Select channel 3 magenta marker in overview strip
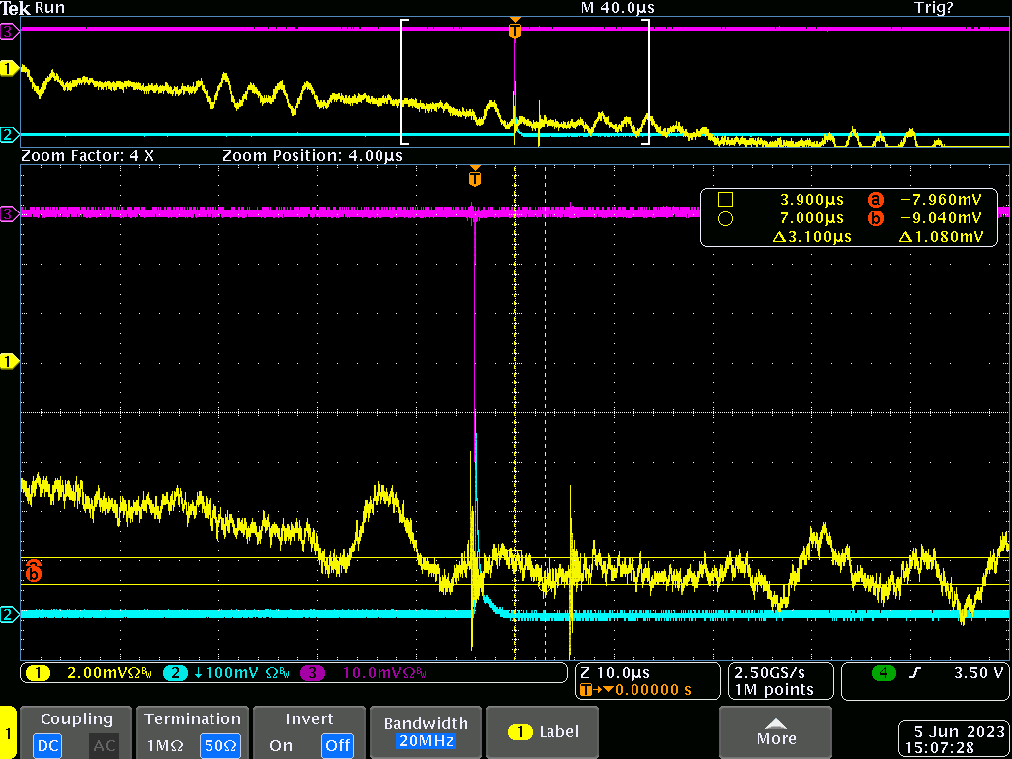1012x759 pixels. [9, 31]
